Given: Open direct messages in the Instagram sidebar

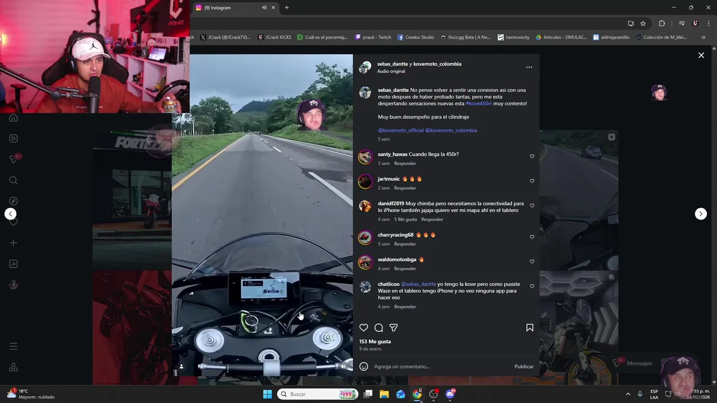Looking at the screenshot, I should click(x=13, y=160).
